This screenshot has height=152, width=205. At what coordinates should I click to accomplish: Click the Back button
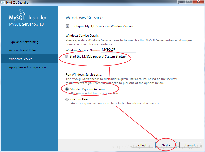[142, 145]
